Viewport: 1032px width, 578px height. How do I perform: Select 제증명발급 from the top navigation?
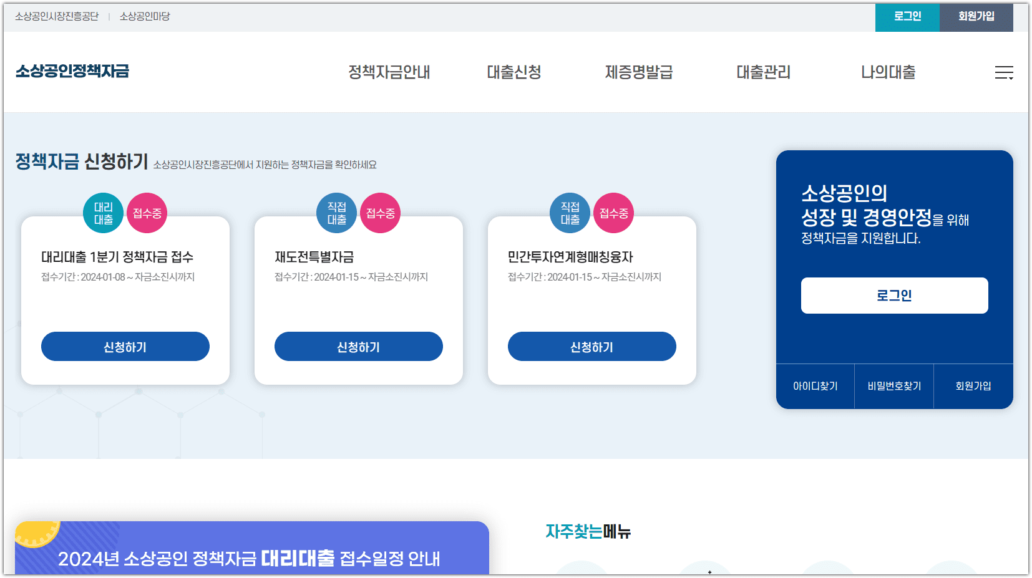tap(638, 72)
